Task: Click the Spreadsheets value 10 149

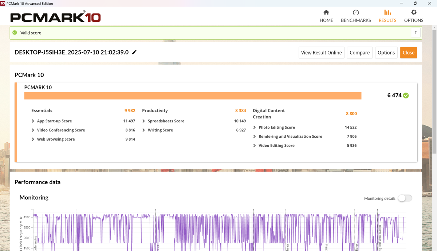Action: tap(240, 121)
